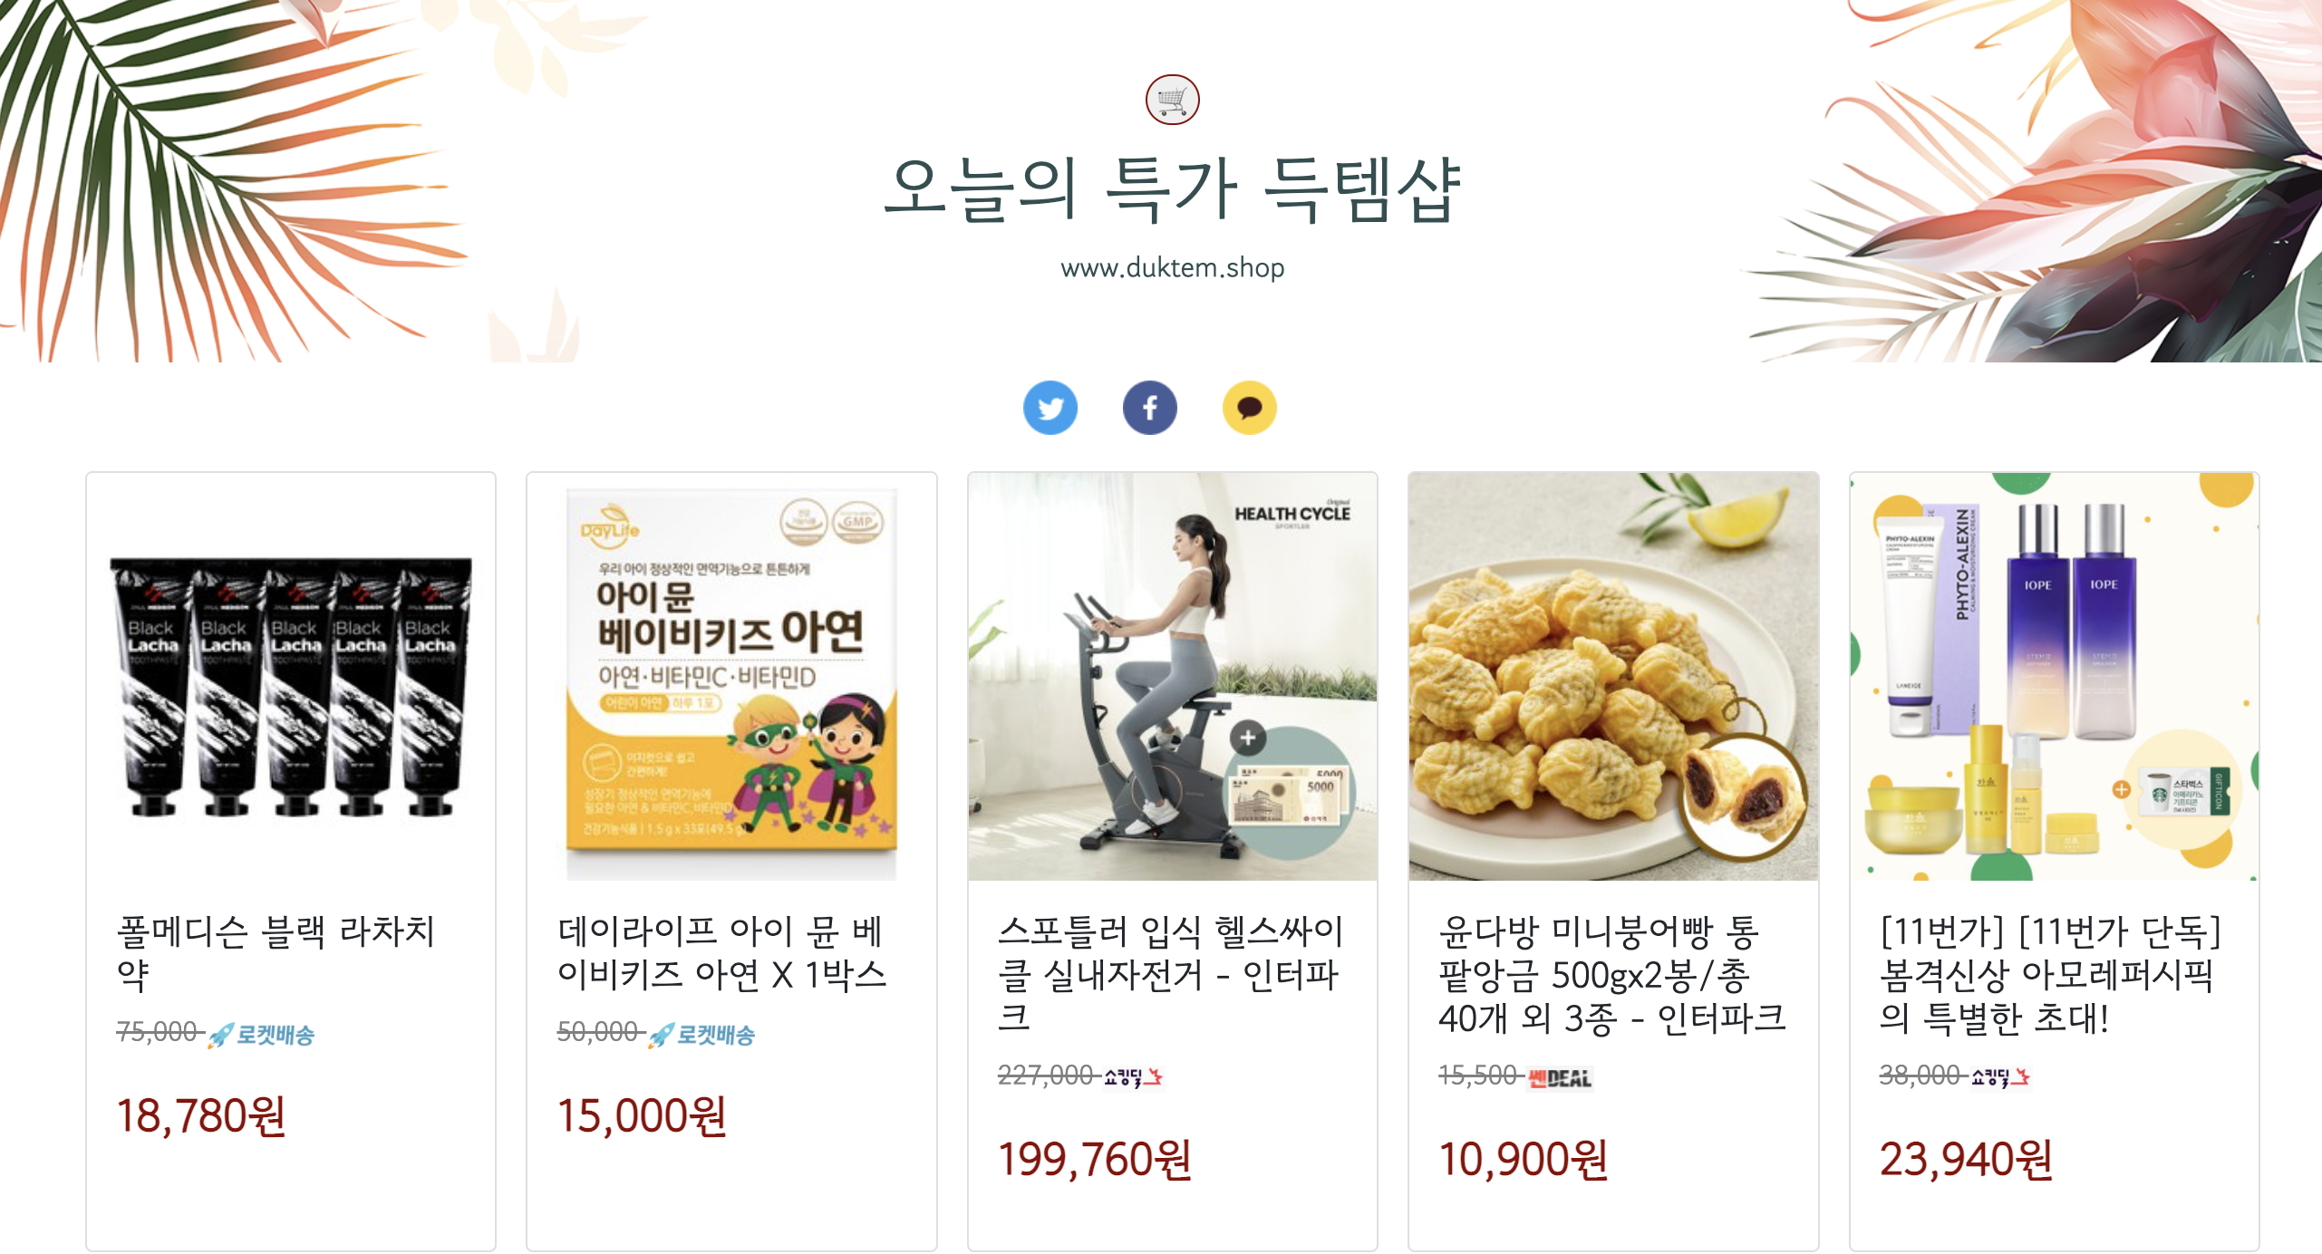
Task: Open the mini fish-shaped bread product image
Action: pos(1613,676)
